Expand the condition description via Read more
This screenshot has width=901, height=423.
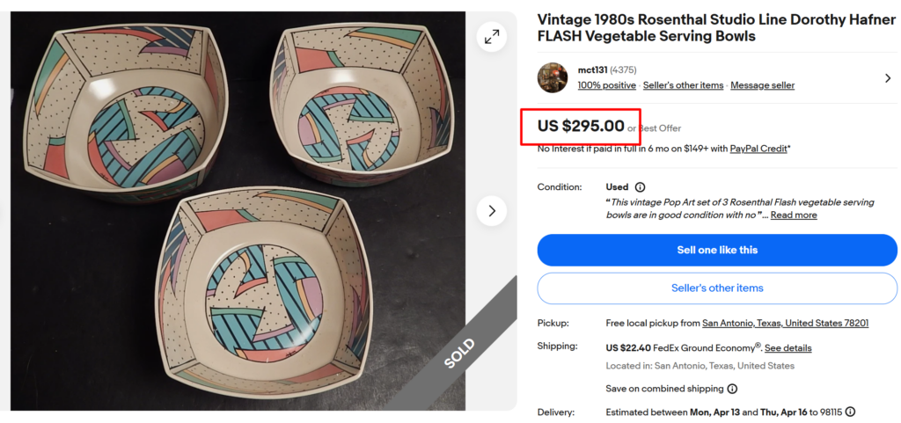click(x=794, y=215)
